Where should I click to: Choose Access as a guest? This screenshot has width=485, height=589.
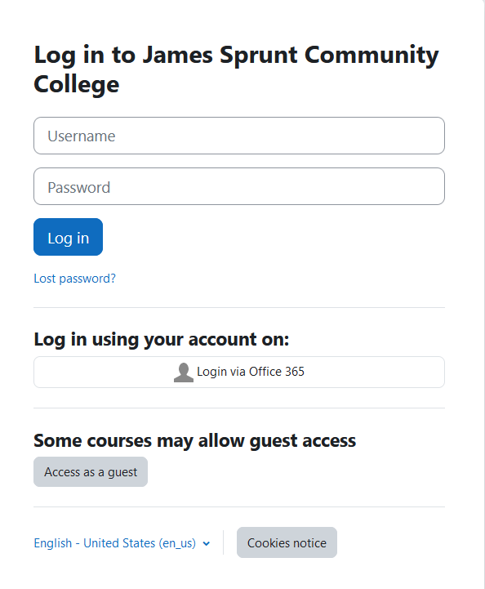pos(91,472)
